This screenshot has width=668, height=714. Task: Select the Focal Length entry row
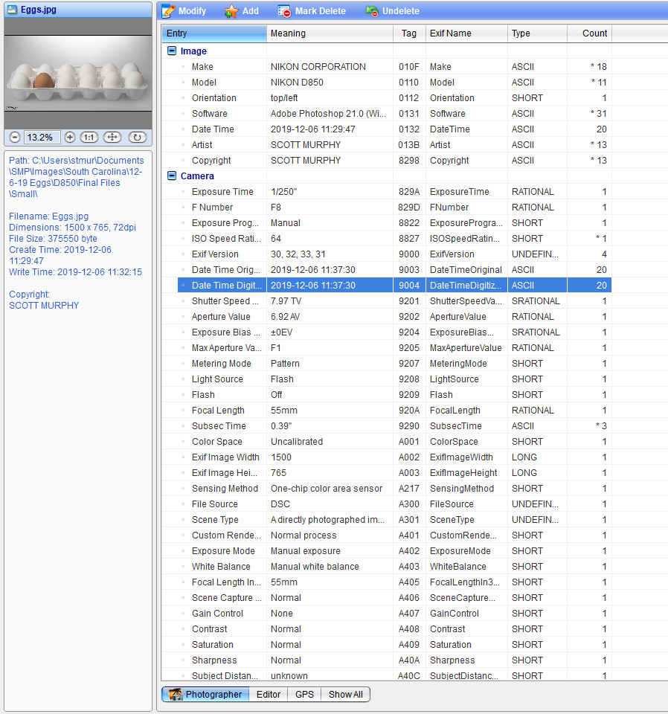[x=218, y=411]
